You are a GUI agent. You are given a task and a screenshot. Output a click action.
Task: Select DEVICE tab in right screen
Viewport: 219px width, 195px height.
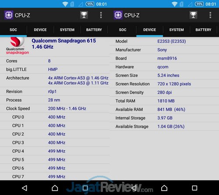(150, 30)
